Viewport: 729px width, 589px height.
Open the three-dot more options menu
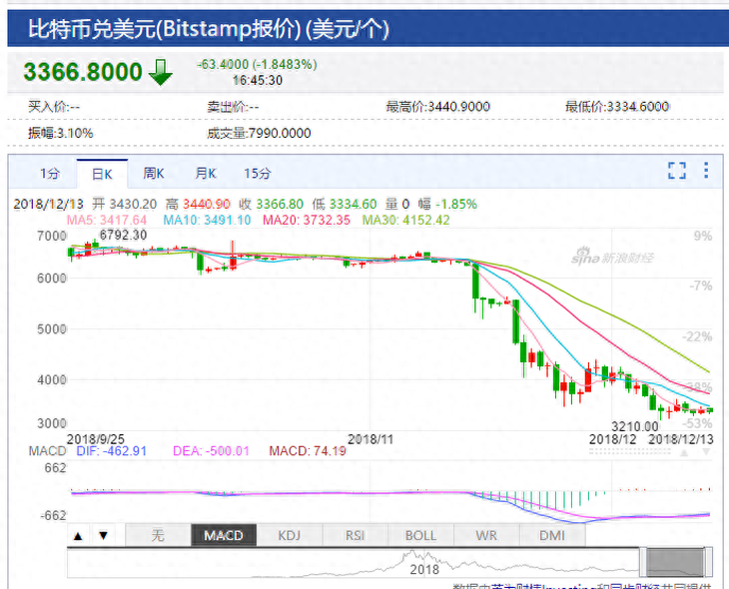[706, 170]
